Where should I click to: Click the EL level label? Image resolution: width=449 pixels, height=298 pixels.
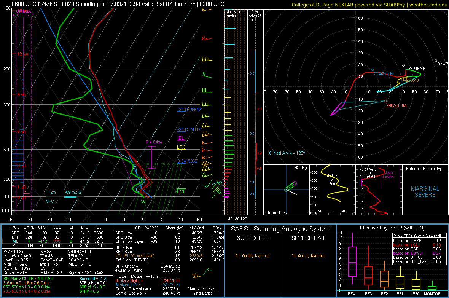(x=181, y=138)
